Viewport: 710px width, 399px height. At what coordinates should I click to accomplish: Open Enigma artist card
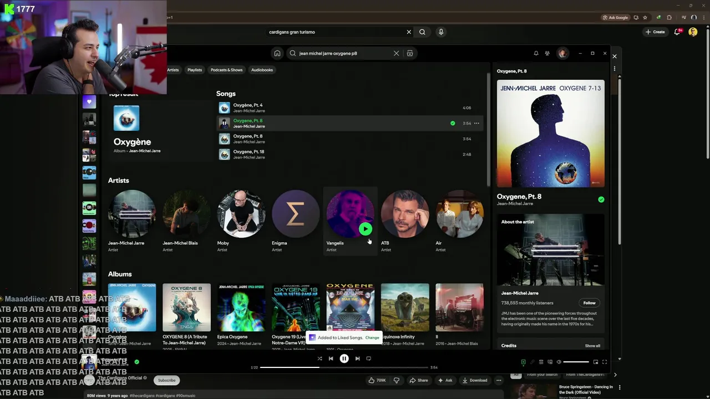pos(295,221)
